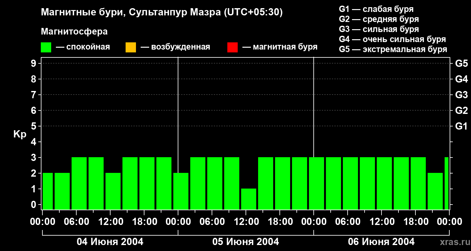The height and width of the screenshot is (251, 471).
Task: Click the standalone G3 storm-scale axis label
Action: click(462, 95)
